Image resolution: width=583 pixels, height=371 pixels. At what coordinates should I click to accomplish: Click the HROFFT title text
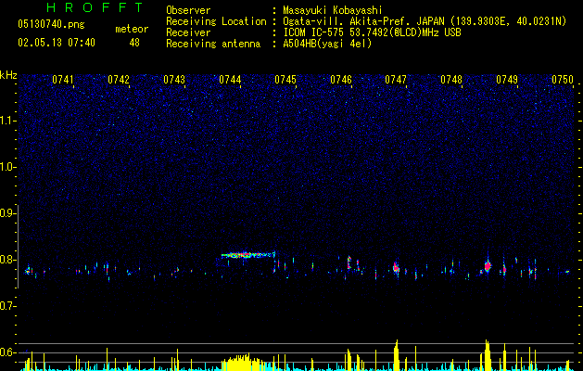tap(95, 7)
